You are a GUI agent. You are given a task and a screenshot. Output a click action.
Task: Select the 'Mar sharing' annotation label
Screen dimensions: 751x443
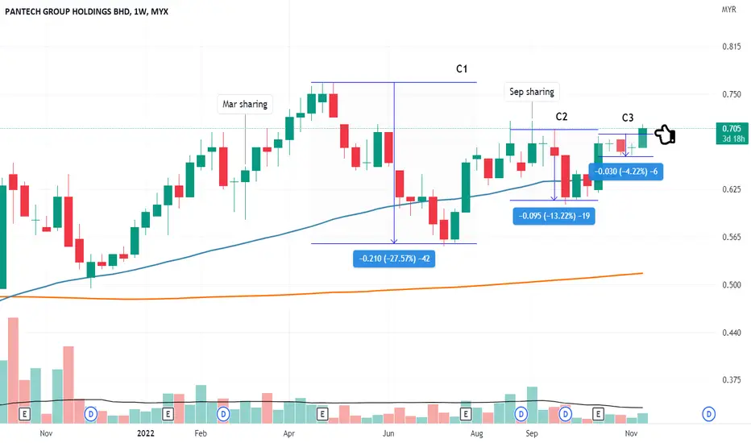(245, 104)
